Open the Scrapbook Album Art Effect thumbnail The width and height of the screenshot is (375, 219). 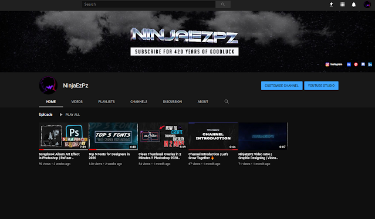tap(63, 136)
